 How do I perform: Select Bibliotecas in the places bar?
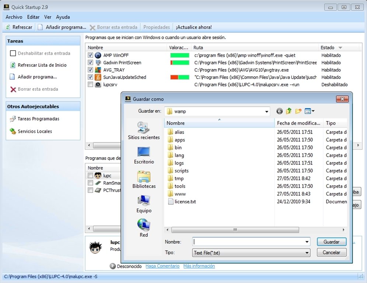(144, 180)
